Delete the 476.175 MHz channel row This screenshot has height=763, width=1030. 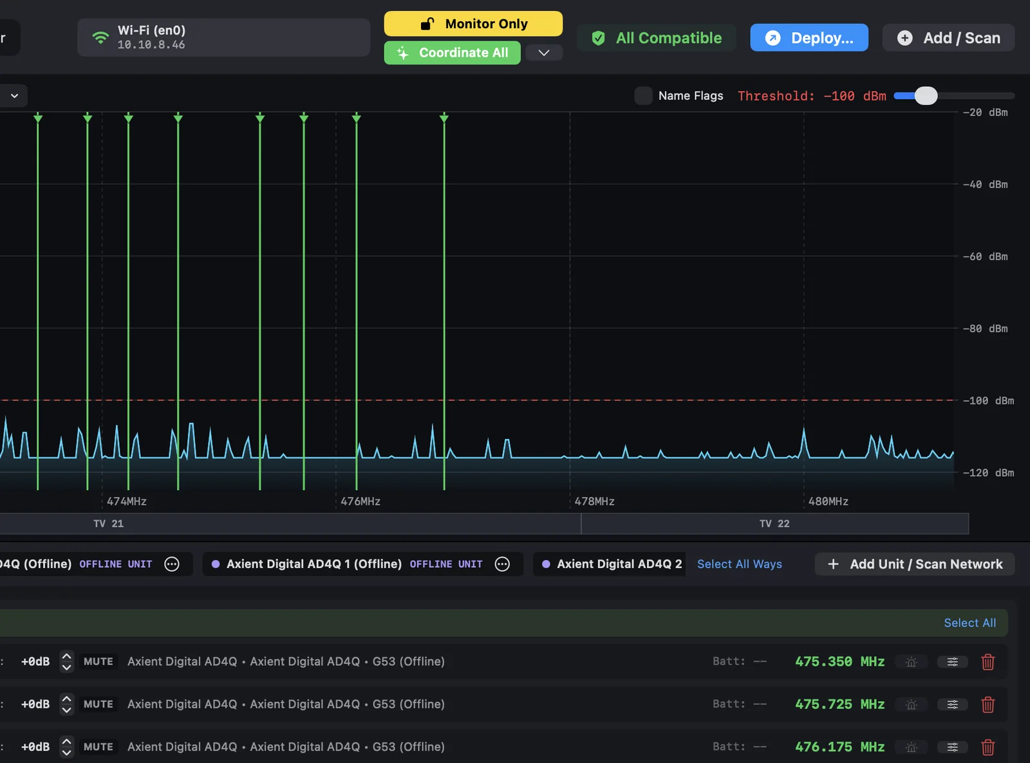point(988,747)
